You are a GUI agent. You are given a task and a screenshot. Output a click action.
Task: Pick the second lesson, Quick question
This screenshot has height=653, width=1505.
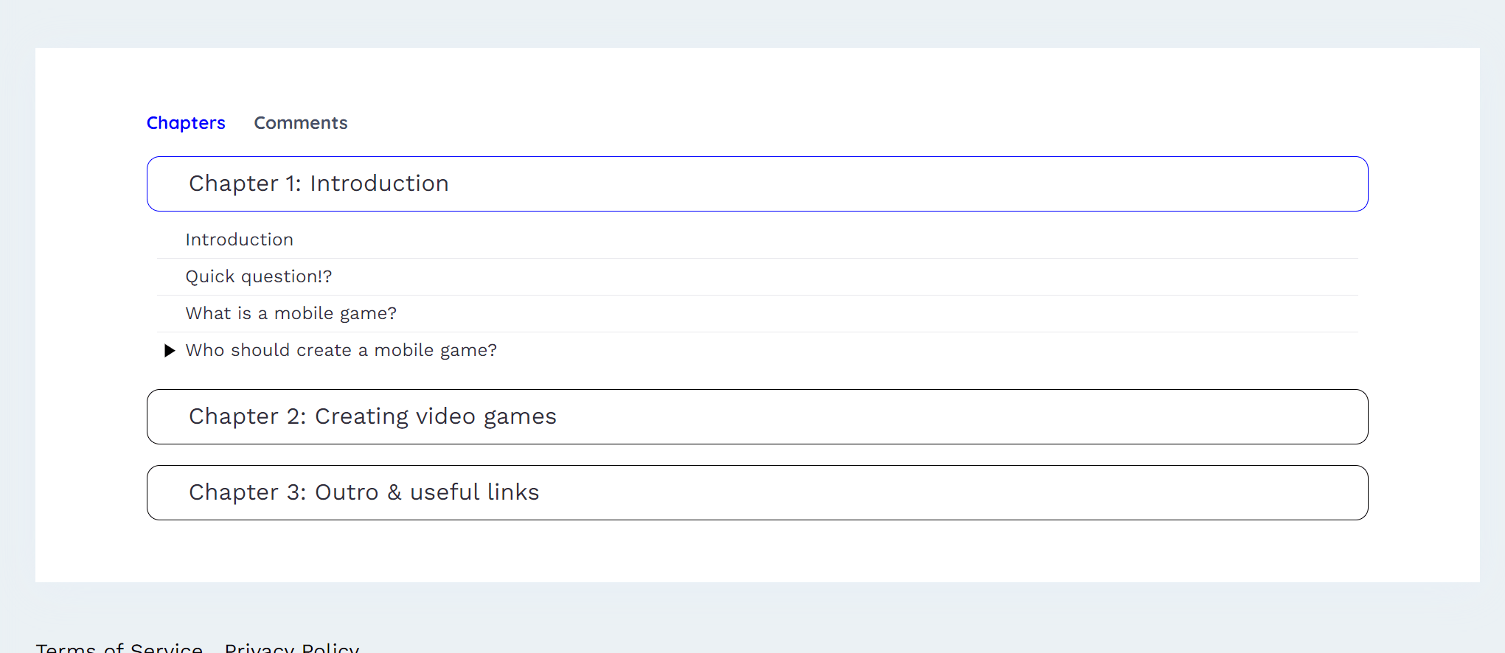click(x=258, y=276)
